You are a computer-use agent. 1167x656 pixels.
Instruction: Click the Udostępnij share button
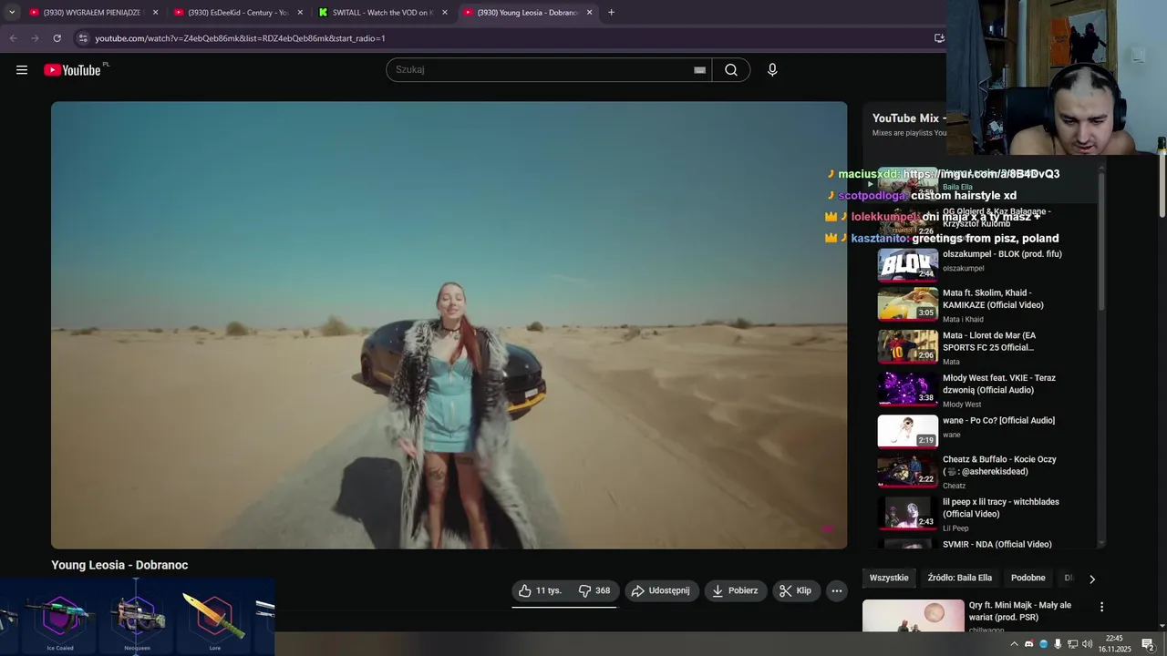pos(662,590)
